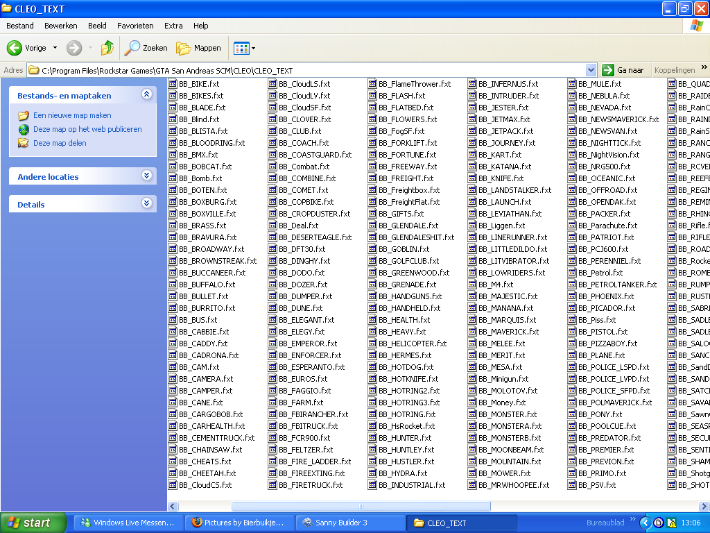Go back with the Vorige arrow icon
Viewport: 710px width, 533px height.
point(14,48)
